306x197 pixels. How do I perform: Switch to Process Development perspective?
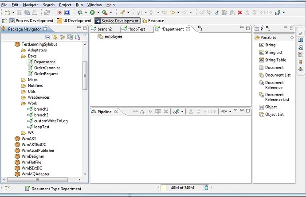tap(31, 21)
